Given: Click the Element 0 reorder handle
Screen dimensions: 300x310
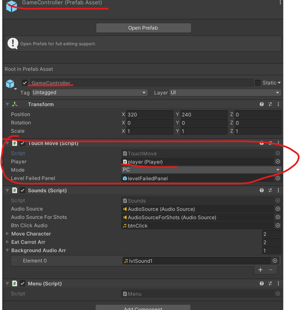Looking at the screenshot, I should (15, 260).
